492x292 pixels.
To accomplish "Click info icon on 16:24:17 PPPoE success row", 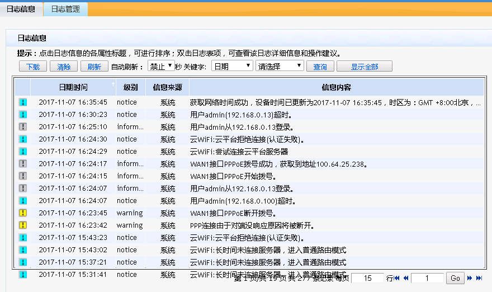I will click(x=23, y=164).
